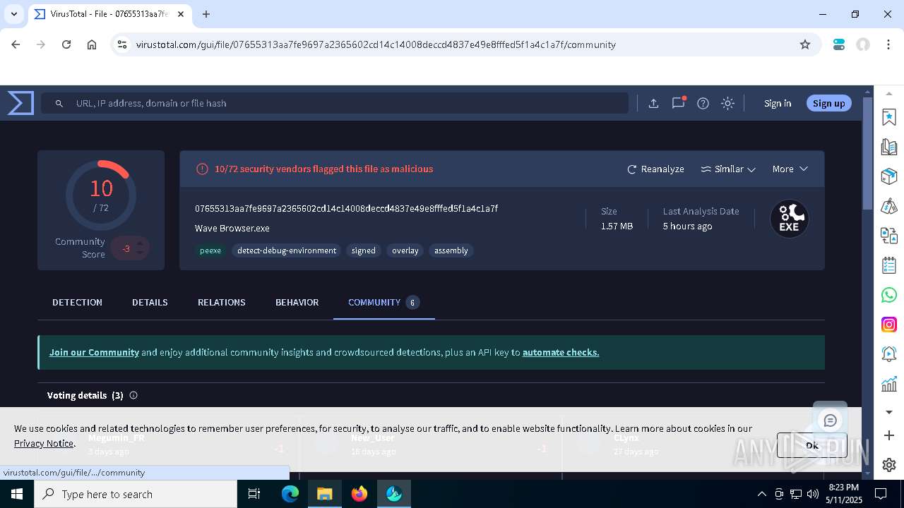Close the VirusTotal tab
The image size is (904, 508).
[181, 14]
